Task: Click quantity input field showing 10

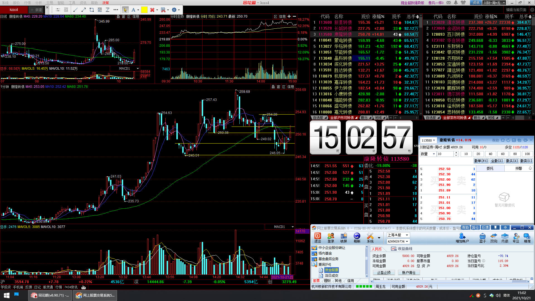Action: (x=445, y=154)
